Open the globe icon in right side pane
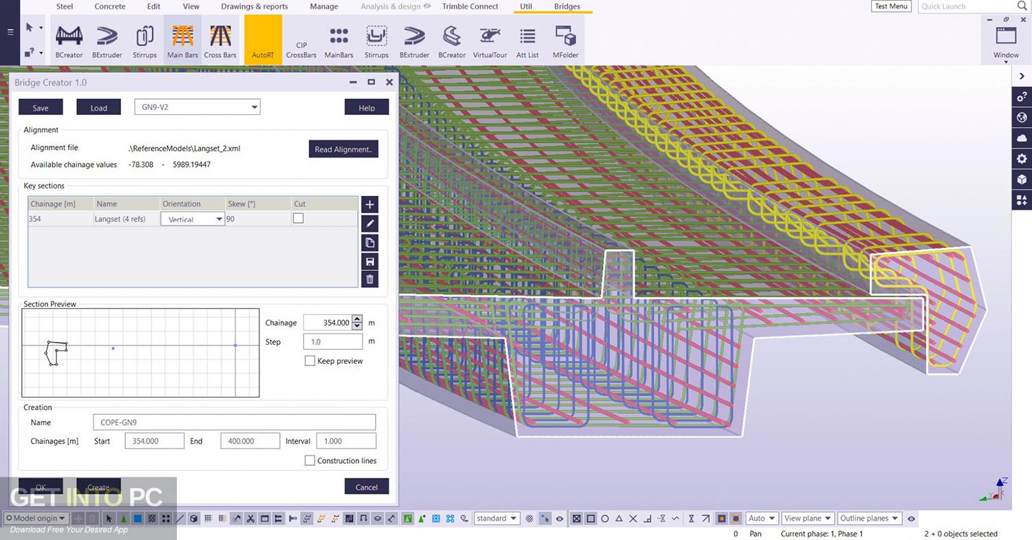The image size is (1032, 540). [x=1022, y=118]
